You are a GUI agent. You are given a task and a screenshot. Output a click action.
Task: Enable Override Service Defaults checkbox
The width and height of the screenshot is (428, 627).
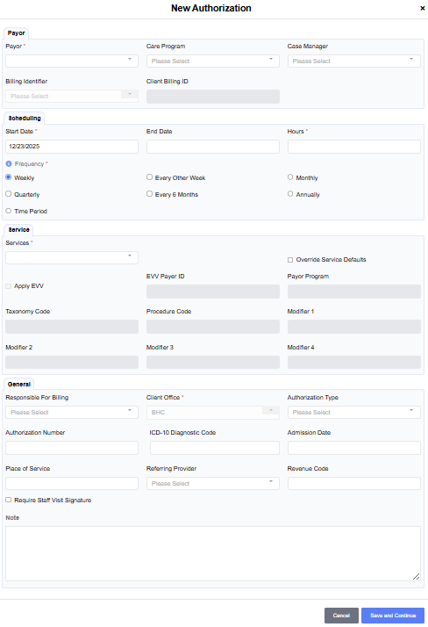tap(290, 260)
